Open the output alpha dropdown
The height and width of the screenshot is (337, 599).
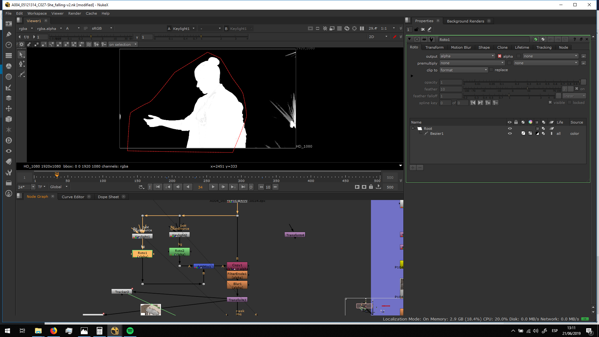pos(467,56)
